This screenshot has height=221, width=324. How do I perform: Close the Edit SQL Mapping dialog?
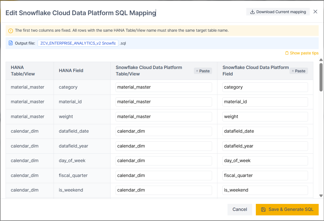tap(315, 12)
